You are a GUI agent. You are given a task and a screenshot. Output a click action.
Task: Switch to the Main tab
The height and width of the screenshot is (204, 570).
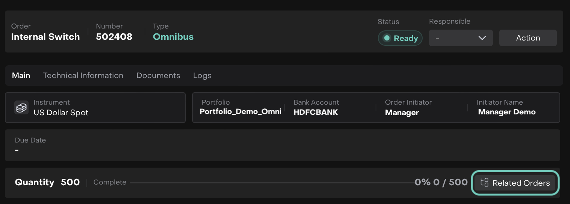[21, 75]
